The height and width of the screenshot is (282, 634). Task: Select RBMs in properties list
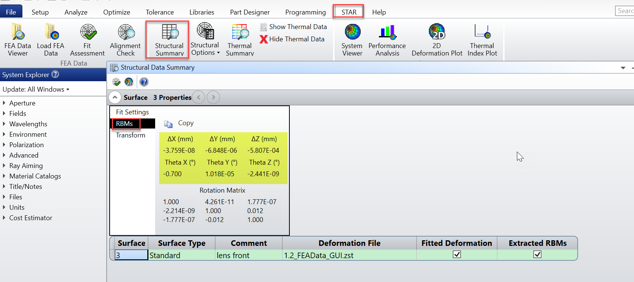point(133,124)
